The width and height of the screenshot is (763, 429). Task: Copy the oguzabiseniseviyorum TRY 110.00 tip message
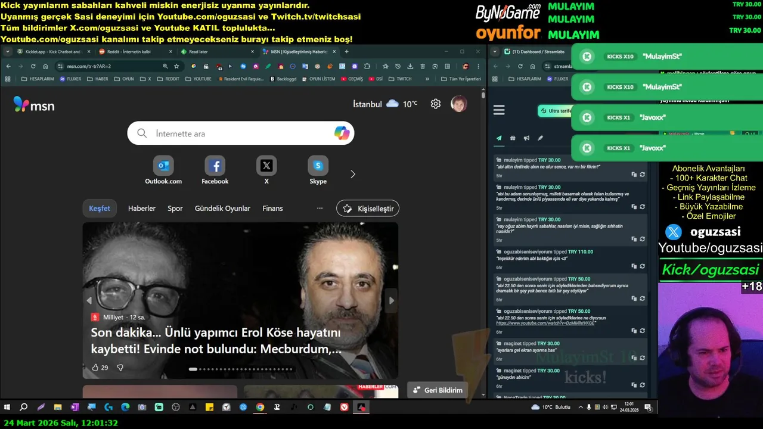click(634, 266)
